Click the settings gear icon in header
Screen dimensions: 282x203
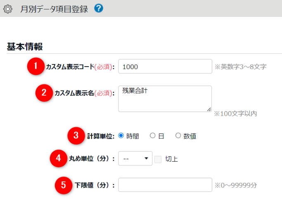tap(7, 9)
